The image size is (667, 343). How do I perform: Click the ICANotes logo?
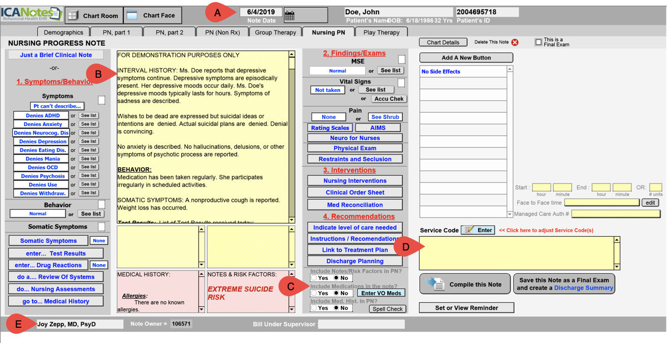31,14
